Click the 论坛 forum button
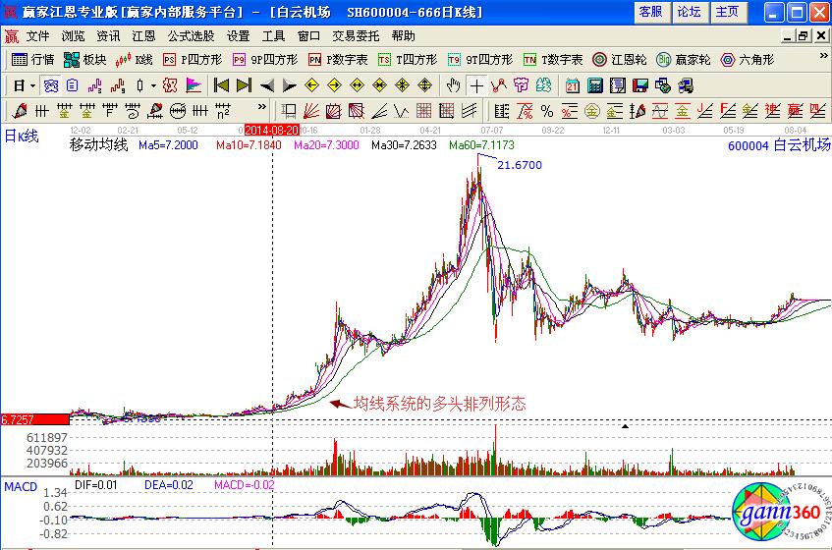This screenshot has height=550, width=832. pyautogui.click(x=689, y=12)
